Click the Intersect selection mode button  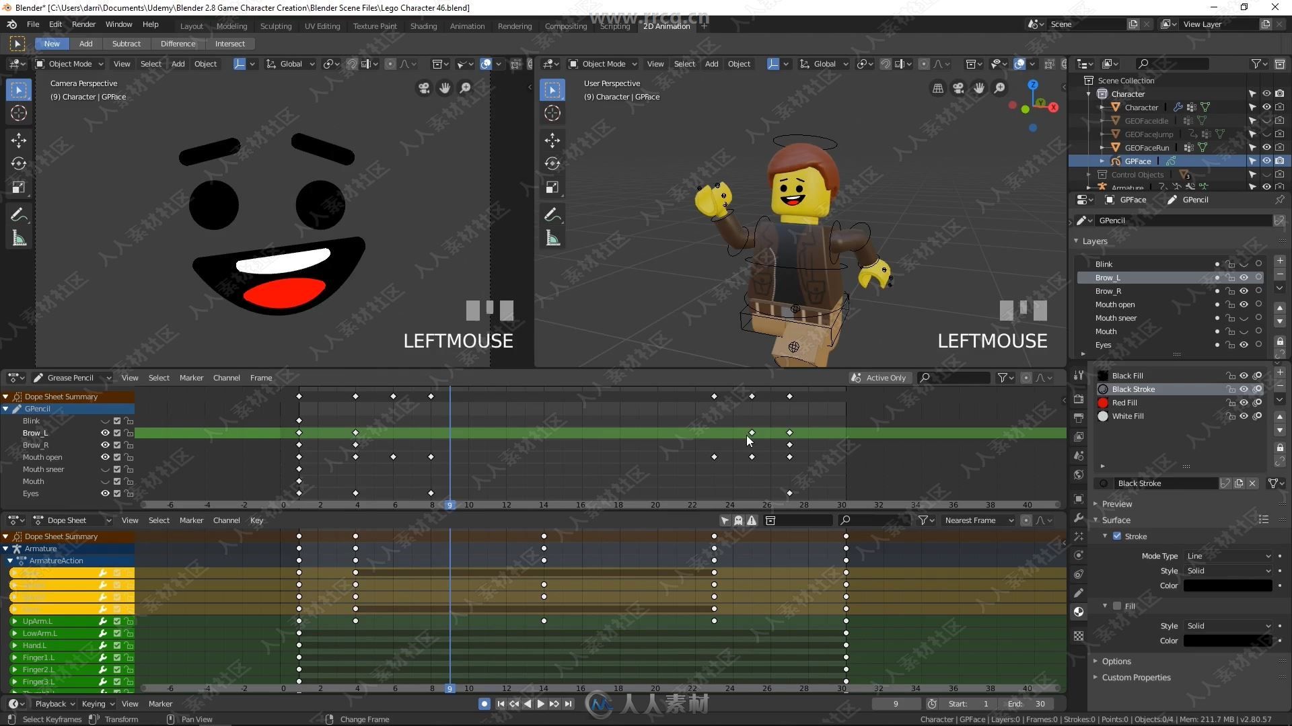coord(230,44)
